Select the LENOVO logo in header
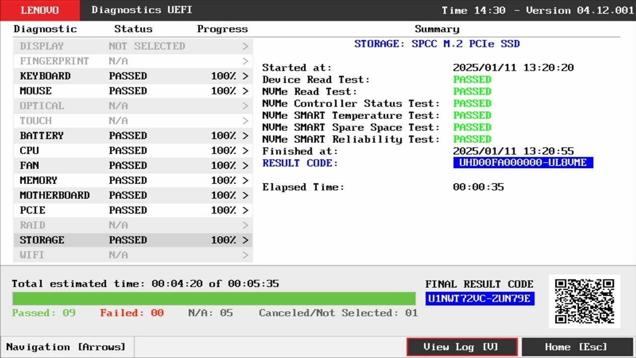 [x=40, y=10]
